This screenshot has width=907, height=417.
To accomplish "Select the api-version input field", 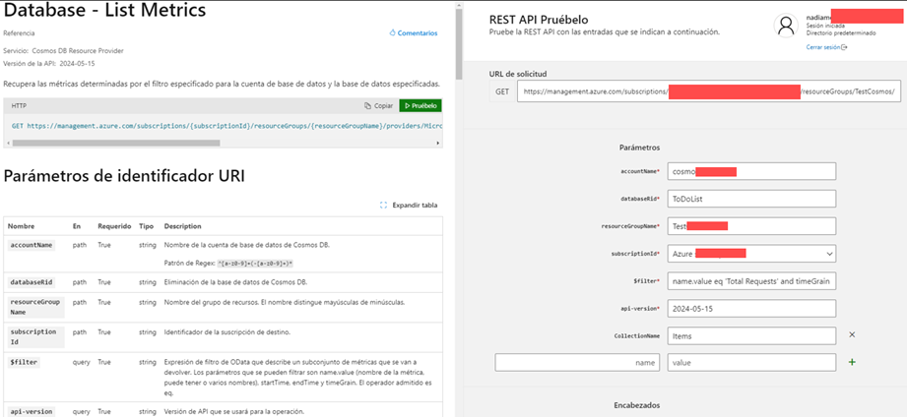I will (x=751, y=308).
